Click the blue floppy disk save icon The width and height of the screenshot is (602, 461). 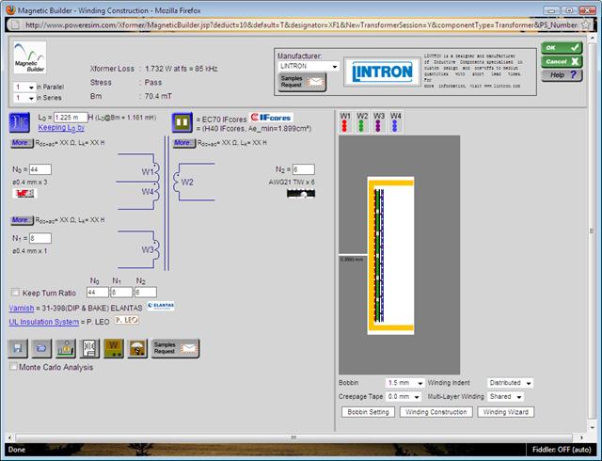pos(18,348)
